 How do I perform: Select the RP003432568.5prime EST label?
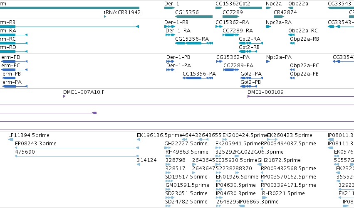coord(288,169)
